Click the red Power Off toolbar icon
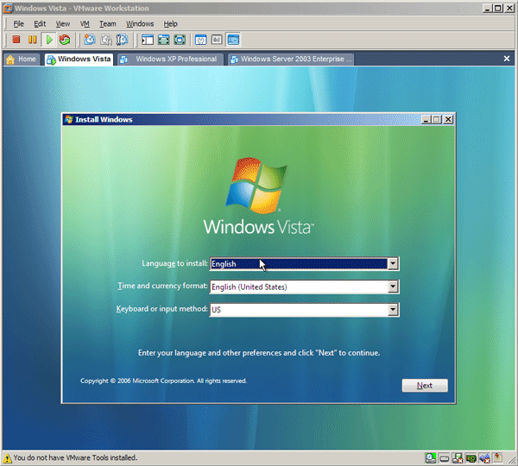This screenshot has width=518, height=466. (x=16, y=40)
